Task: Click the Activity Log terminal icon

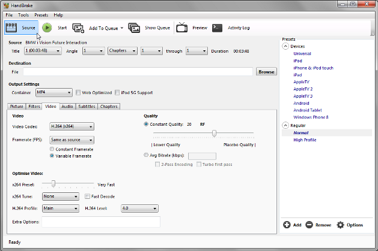Action: pos(217,28)
